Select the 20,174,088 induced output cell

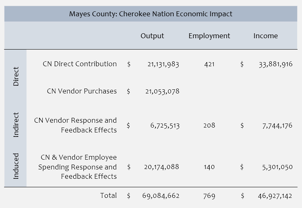[x=162, y=167]
